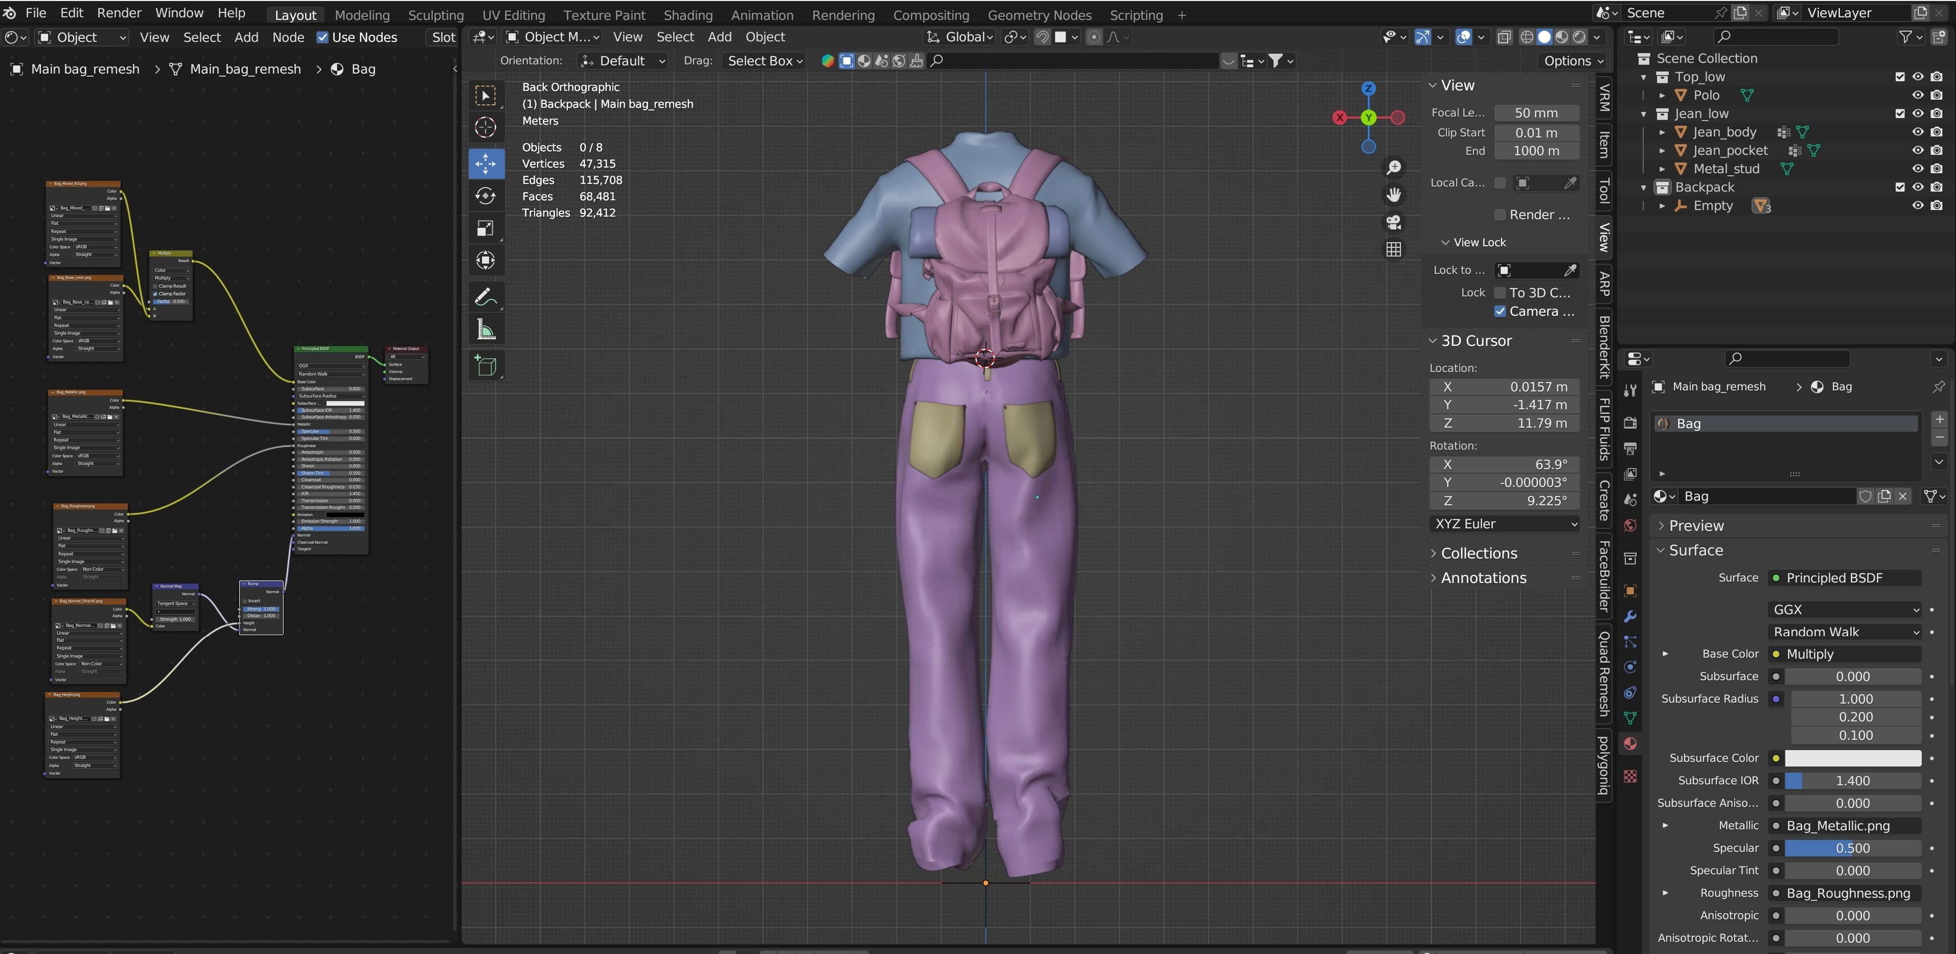
Task: Expand Jean_body tree item in outliner
Action: click(x=1662, y=132)
